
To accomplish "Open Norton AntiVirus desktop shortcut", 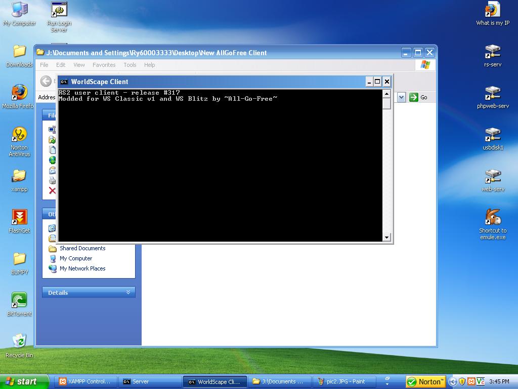I will coord(19,141).
